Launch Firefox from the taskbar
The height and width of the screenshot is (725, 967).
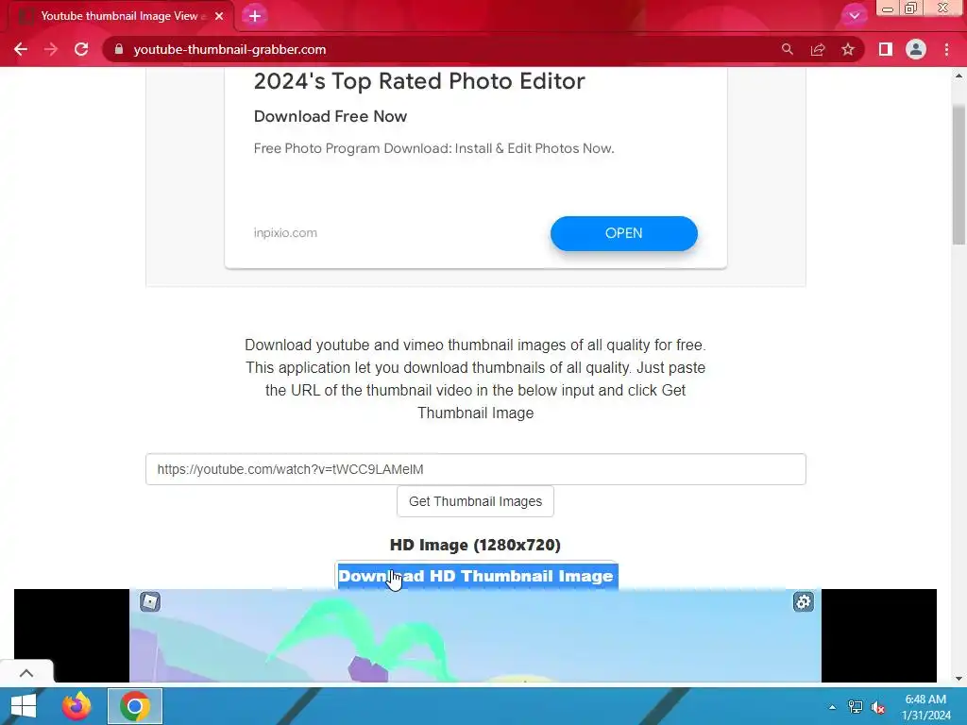pyautogui.click(x=76, y=706)
